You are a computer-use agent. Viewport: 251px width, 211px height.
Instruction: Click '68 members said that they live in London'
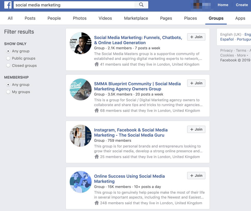click(150, 111)
